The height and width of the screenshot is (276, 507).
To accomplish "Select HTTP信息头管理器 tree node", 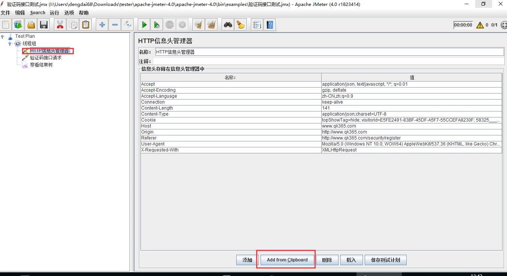I will pyautogui.click(x=50, y=51).
